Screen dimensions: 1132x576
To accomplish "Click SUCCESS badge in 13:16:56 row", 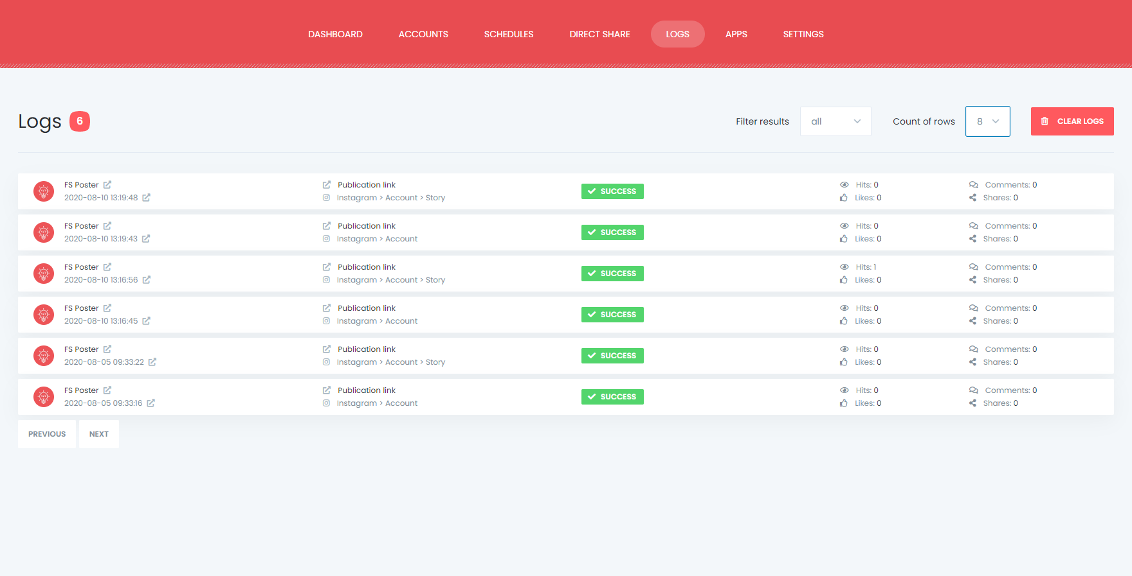I will click(x=612, y=274).
